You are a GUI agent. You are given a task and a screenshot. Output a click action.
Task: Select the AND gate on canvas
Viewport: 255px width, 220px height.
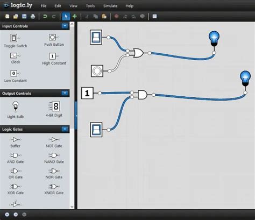[143, 95]
